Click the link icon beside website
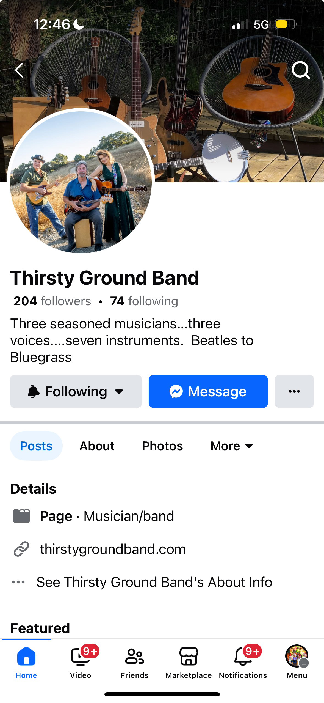This screenshot has width=324, height=703. pyautogui.click(x=21, y=549)
